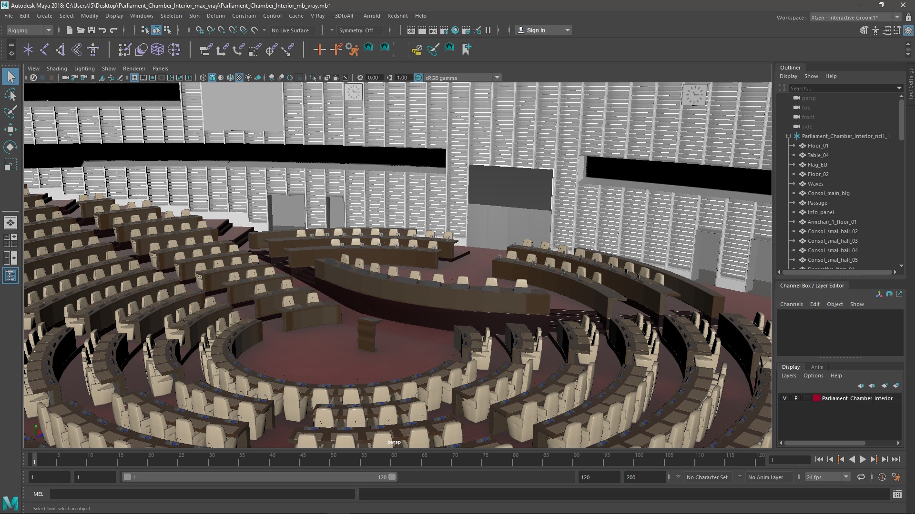This screenshot has height=514, width=915.
Task: Click the Create Lattice shelf icon
Action: [x=157, y=49]
